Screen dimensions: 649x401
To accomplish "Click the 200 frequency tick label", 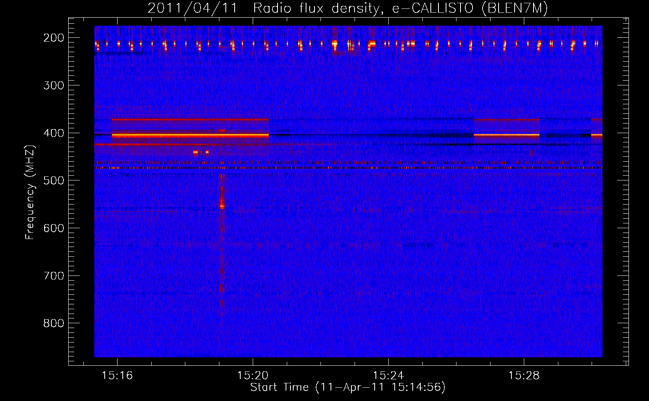I will click(54, 38).
